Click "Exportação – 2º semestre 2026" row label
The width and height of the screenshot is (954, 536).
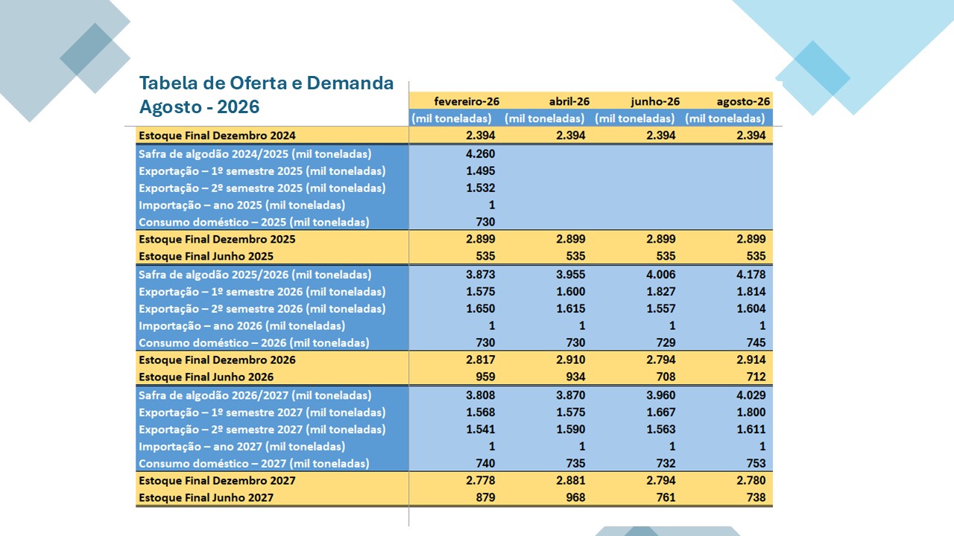click(262, 309)
